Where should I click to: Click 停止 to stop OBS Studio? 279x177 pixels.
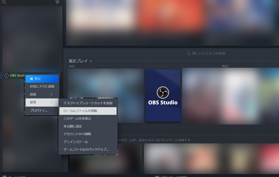pyautogui.click(x=42, y=79)
